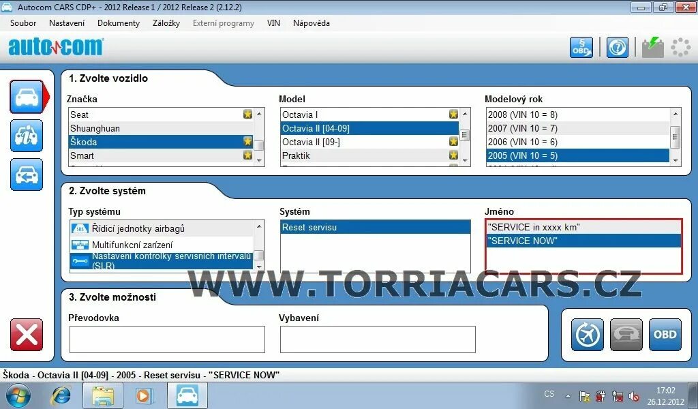Viewport: 698px width, 409px height.
Task: Click the Modelový rok scrollbar thumb
Action: coord(676,136)
